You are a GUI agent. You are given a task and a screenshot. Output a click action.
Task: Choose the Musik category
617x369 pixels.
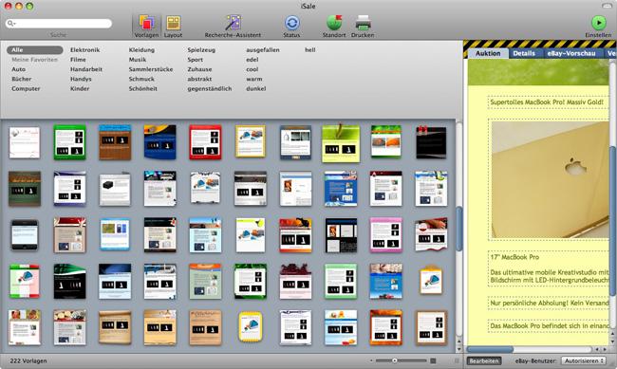[x=138, y=60]
